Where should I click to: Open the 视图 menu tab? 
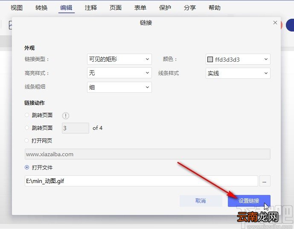17,8
